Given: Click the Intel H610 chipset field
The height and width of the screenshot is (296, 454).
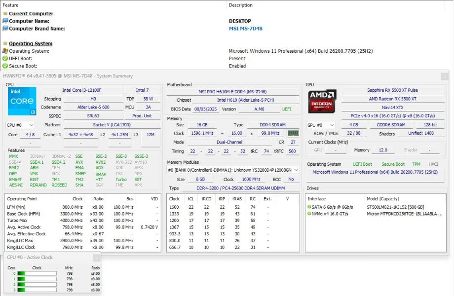Looking at the screenshot, I should coord(246,100).
